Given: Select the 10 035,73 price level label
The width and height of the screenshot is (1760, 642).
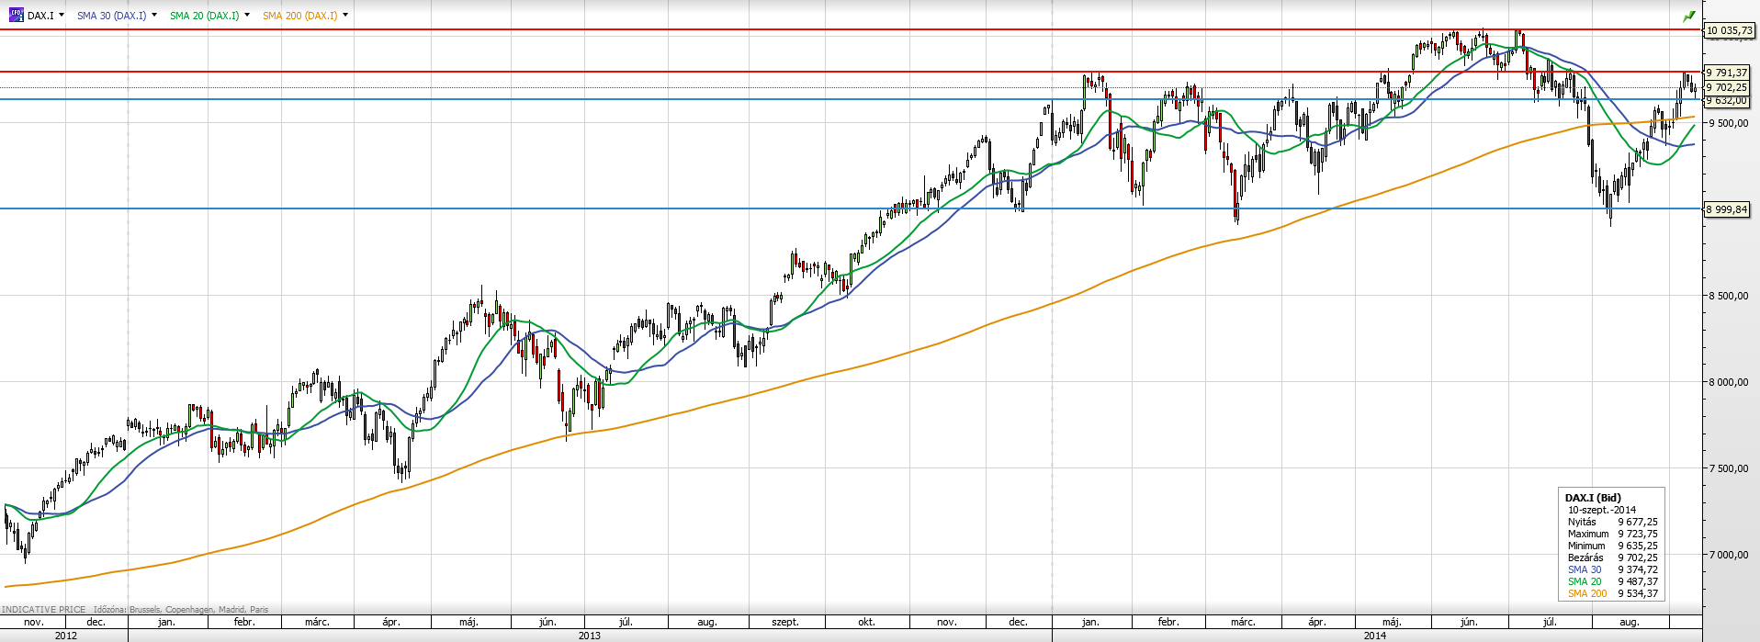Looking at the screenshot, I should [1729, 30].
